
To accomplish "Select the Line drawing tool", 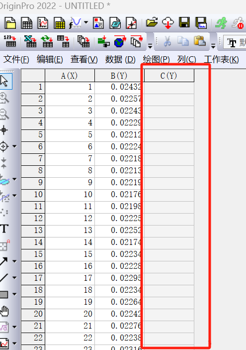I will [x=4, y=278].
